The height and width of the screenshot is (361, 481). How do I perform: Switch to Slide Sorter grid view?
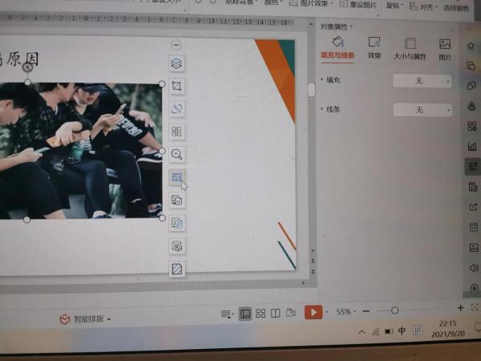(x=261, y=314)
